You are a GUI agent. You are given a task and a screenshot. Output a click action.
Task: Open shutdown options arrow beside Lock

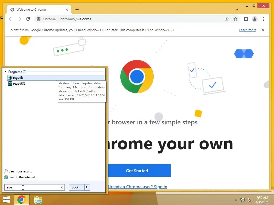click(87, 187)
